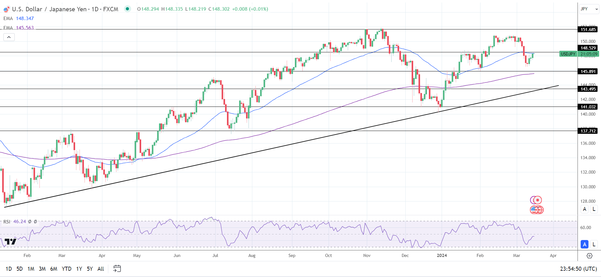Viewport: 601px width, 277px height.
Task: Open the go-to-date calendar icon
Action: pyautogui.click(x=117, y=269)
